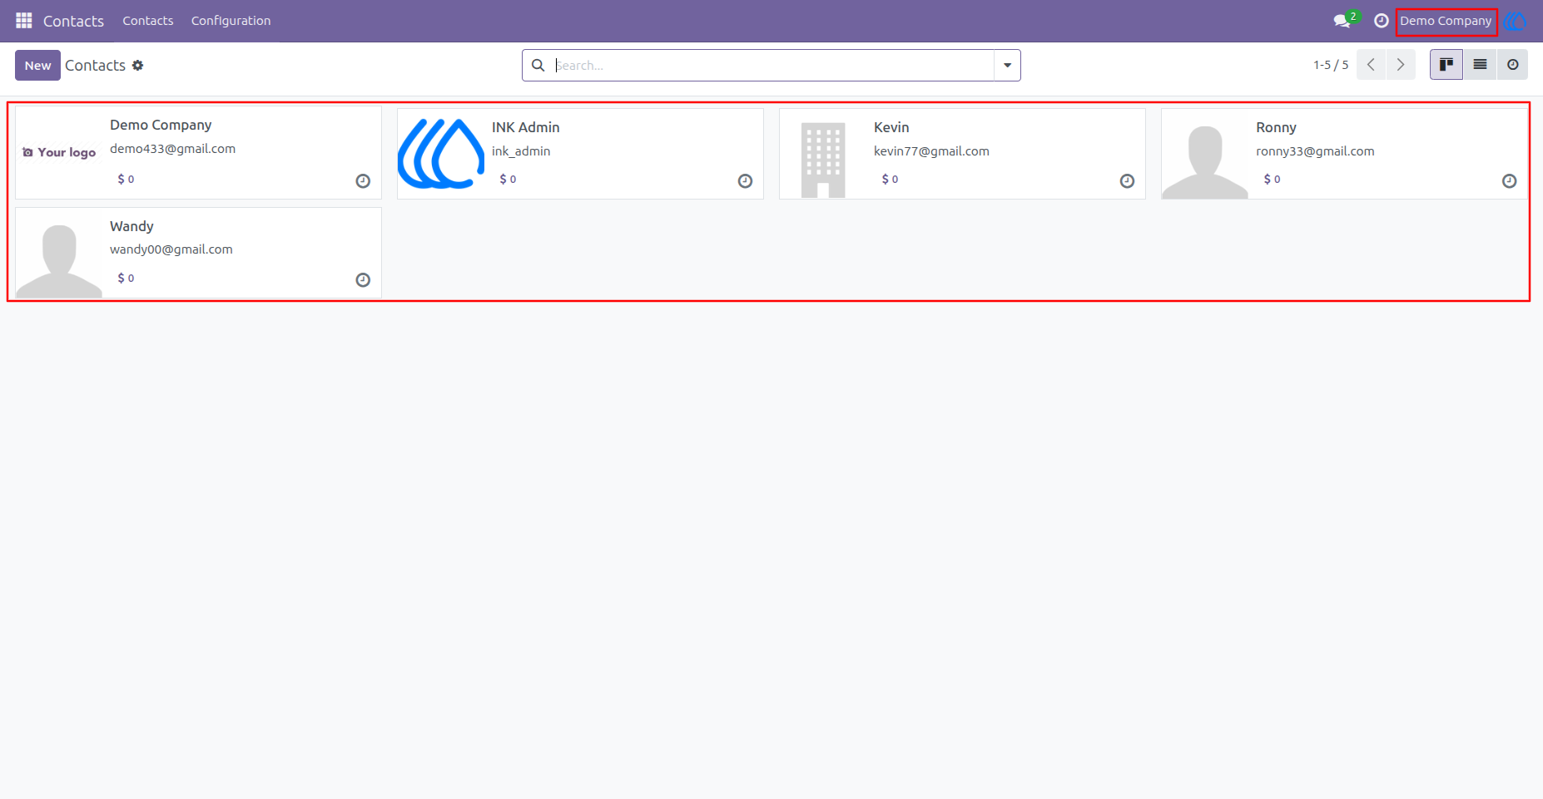Click the Your logo image on Demo Company
1543x799 pixels.
point(59,152)
